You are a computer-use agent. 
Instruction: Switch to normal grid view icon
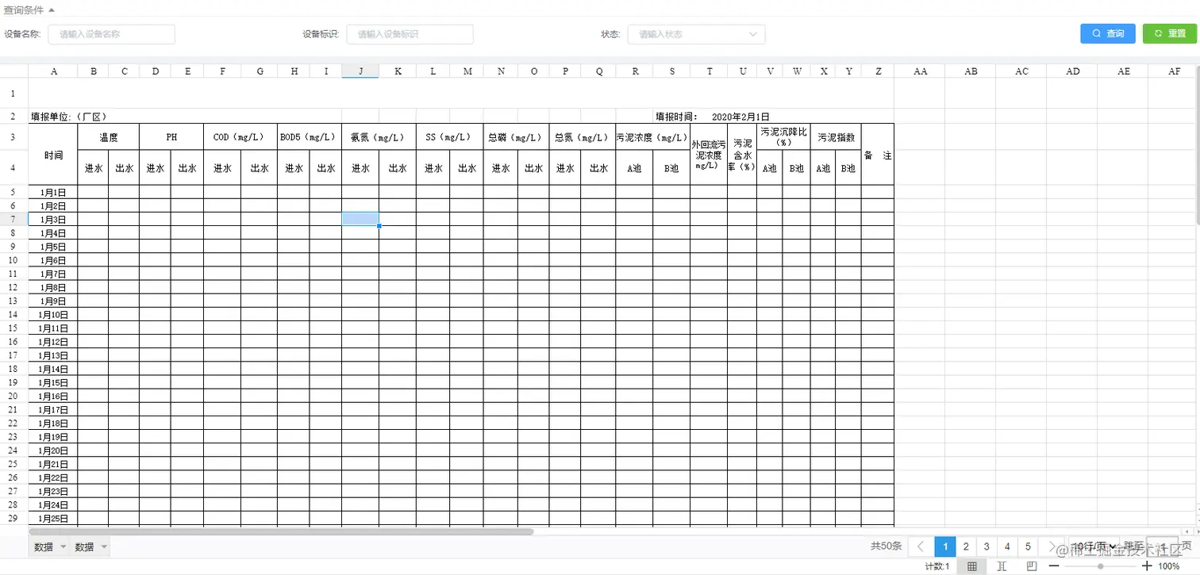tap(972, 566)
